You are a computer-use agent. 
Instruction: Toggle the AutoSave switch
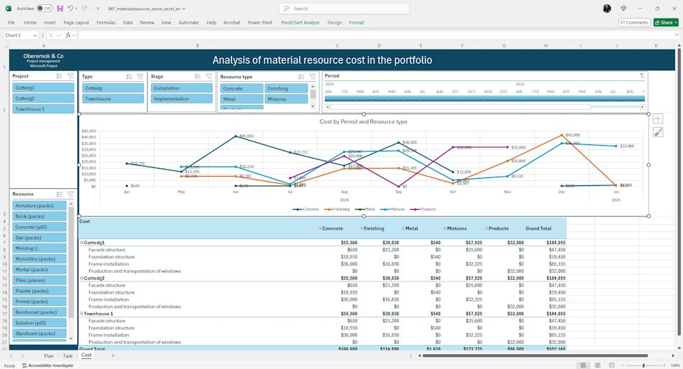(44, 9)
